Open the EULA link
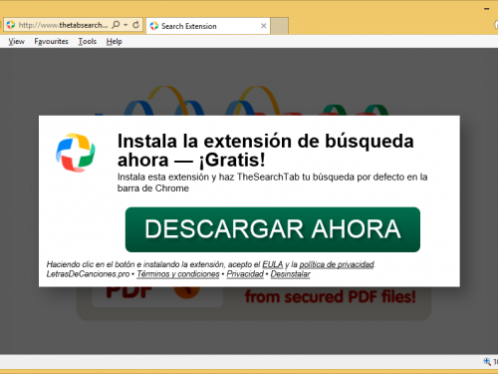Viewport: 498px width, 374px height. click(273, 264)
